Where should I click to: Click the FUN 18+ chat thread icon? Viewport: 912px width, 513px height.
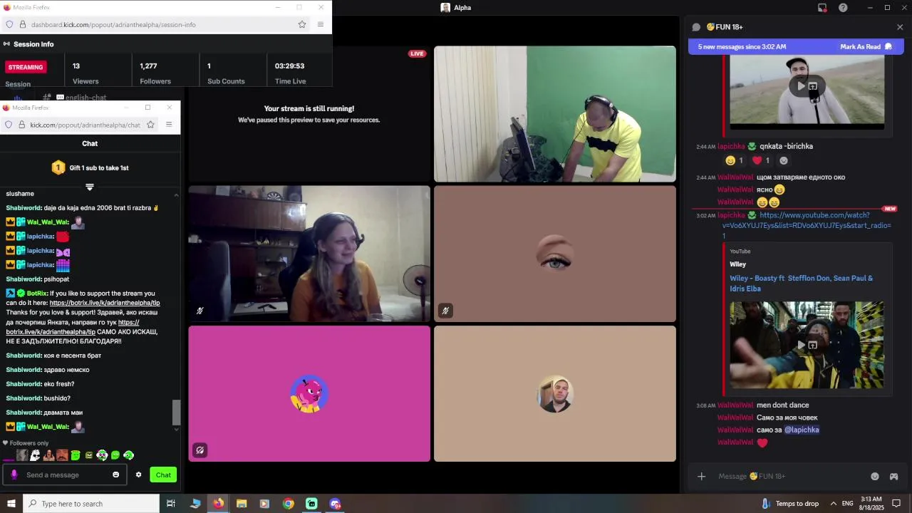696,27
